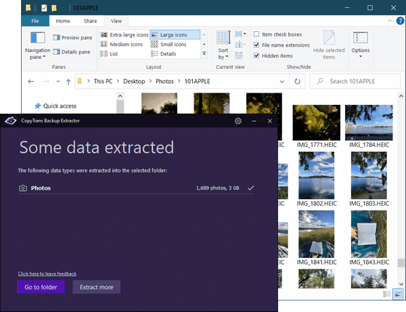406x312 pixels.
Task: Click the CopyTrans Backup Extractor logo icon
Action: point(11,120)
